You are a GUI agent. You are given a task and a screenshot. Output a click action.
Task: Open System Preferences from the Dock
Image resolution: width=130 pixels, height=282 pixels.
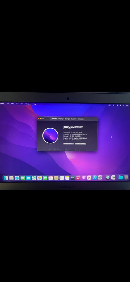[100, 178]
